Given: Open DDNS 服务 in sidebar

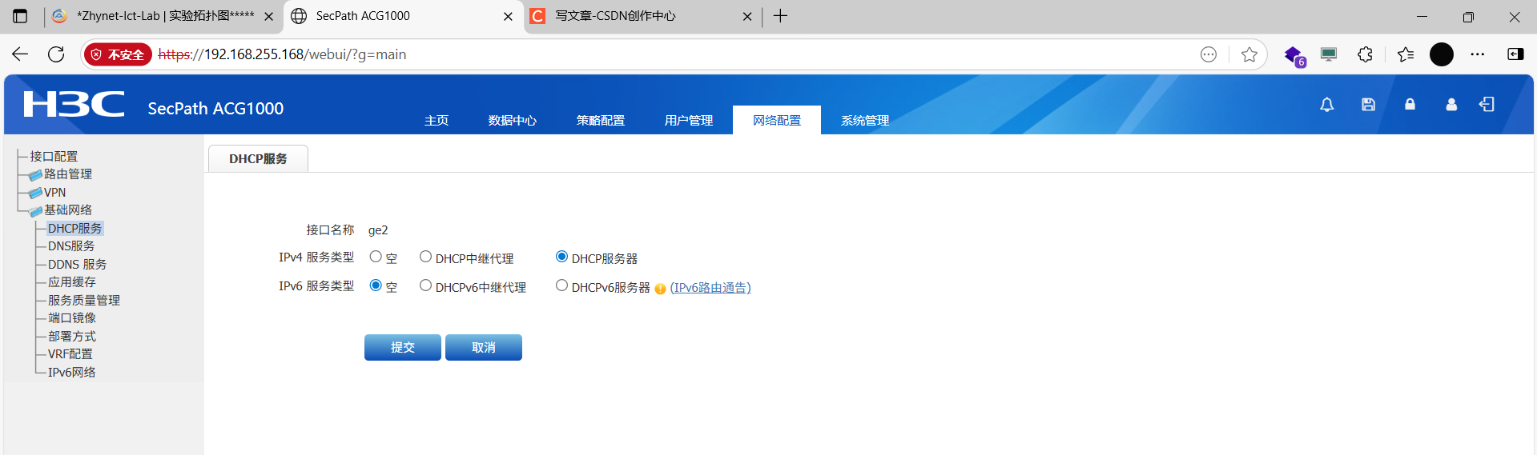Looking at the screenshot, I should [x=77, y=265].
